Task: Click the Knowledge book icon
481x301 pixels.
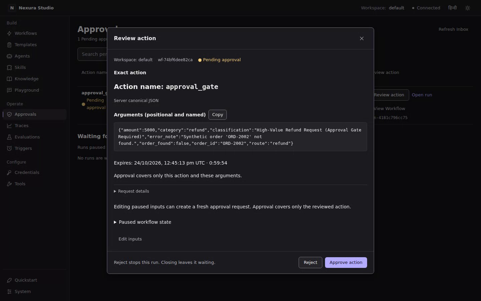Action: (x=9, y=79)
